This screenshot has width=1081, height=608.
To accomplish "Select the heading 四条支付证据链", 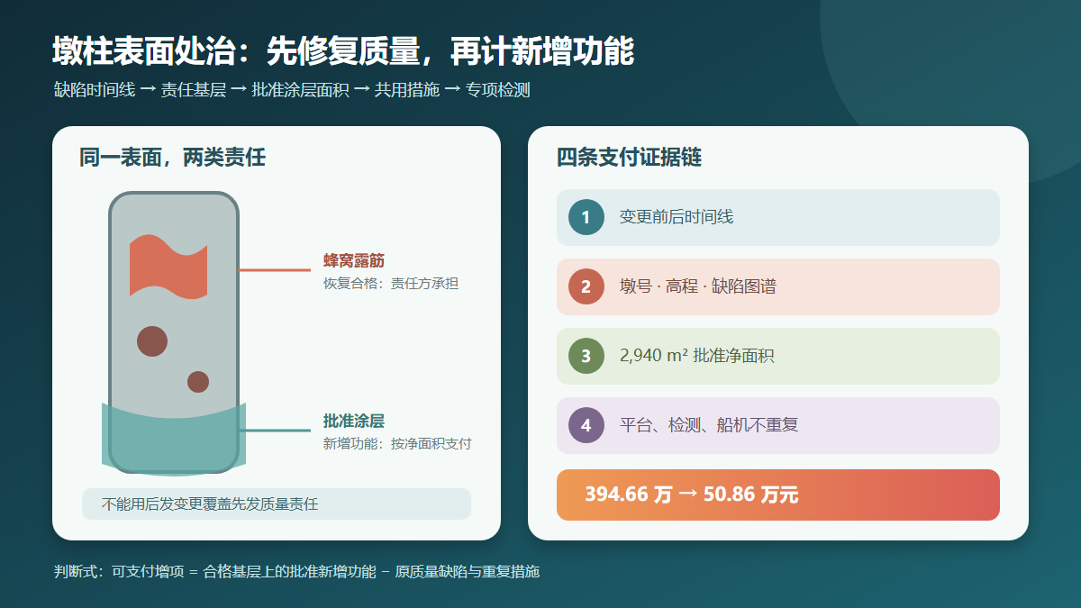I will [629, 158].
